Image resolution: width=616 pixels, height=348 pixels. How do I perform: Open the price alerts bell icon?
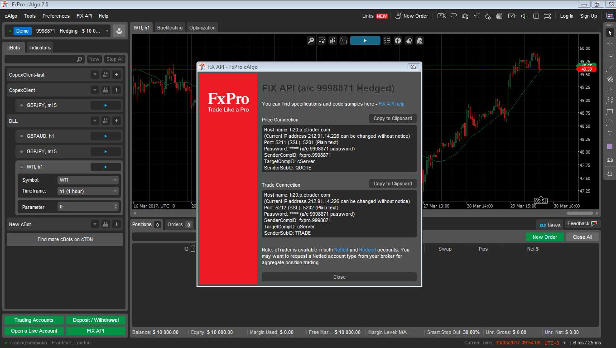point(610,174)
